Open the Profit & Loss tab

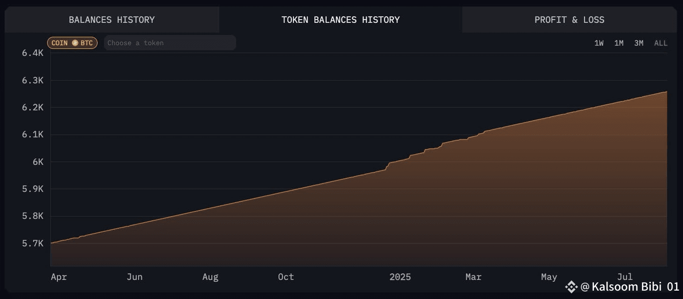[569, 20]
